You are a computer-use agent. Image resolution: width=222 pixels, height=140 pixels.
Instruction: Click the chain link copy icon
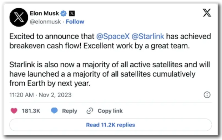click(x=90, y=111)
